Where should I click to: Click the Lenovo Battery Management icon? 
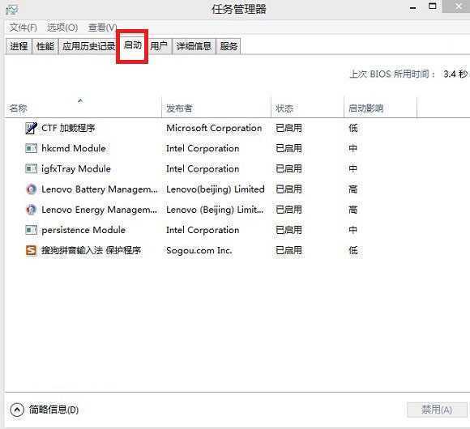coord(31,189)
